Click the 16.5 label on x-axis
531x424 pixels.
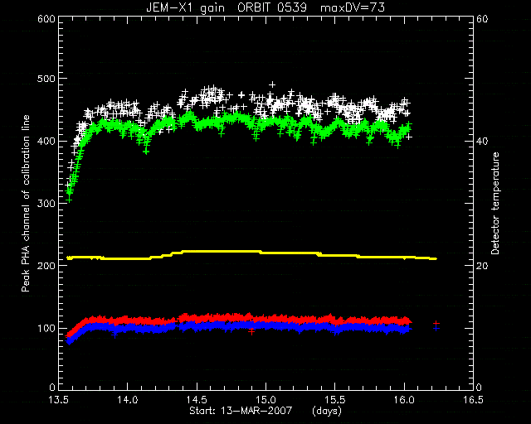tap(473, 400)
